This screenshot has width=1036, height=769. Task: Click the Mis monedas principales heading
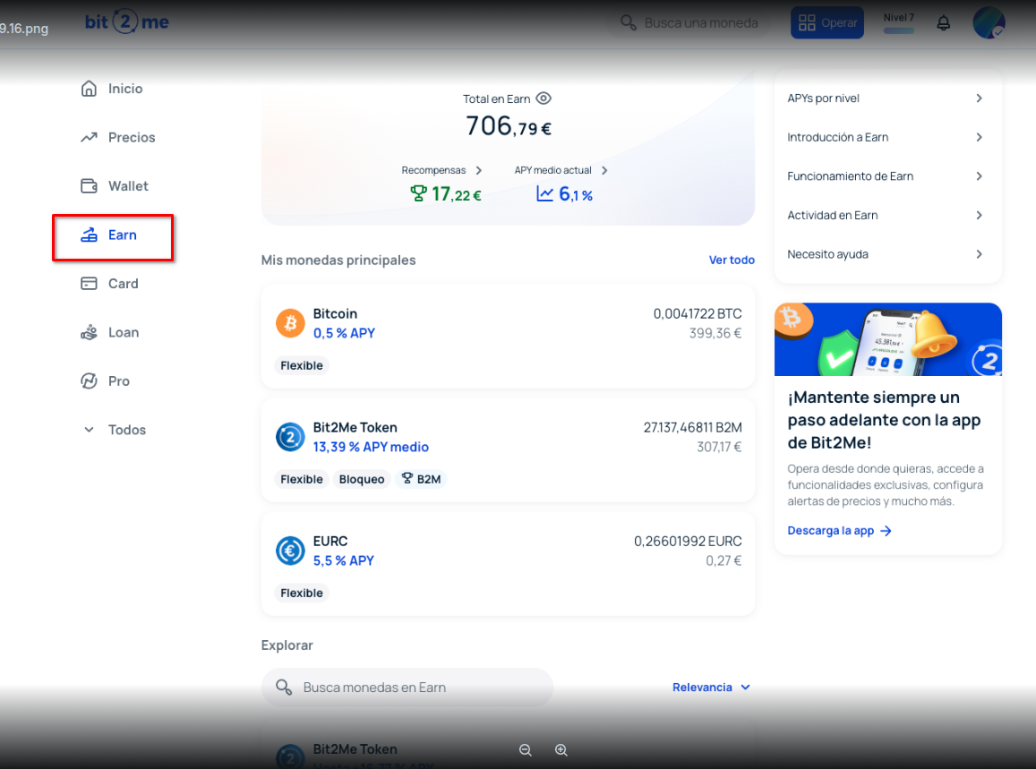point(338,261)
